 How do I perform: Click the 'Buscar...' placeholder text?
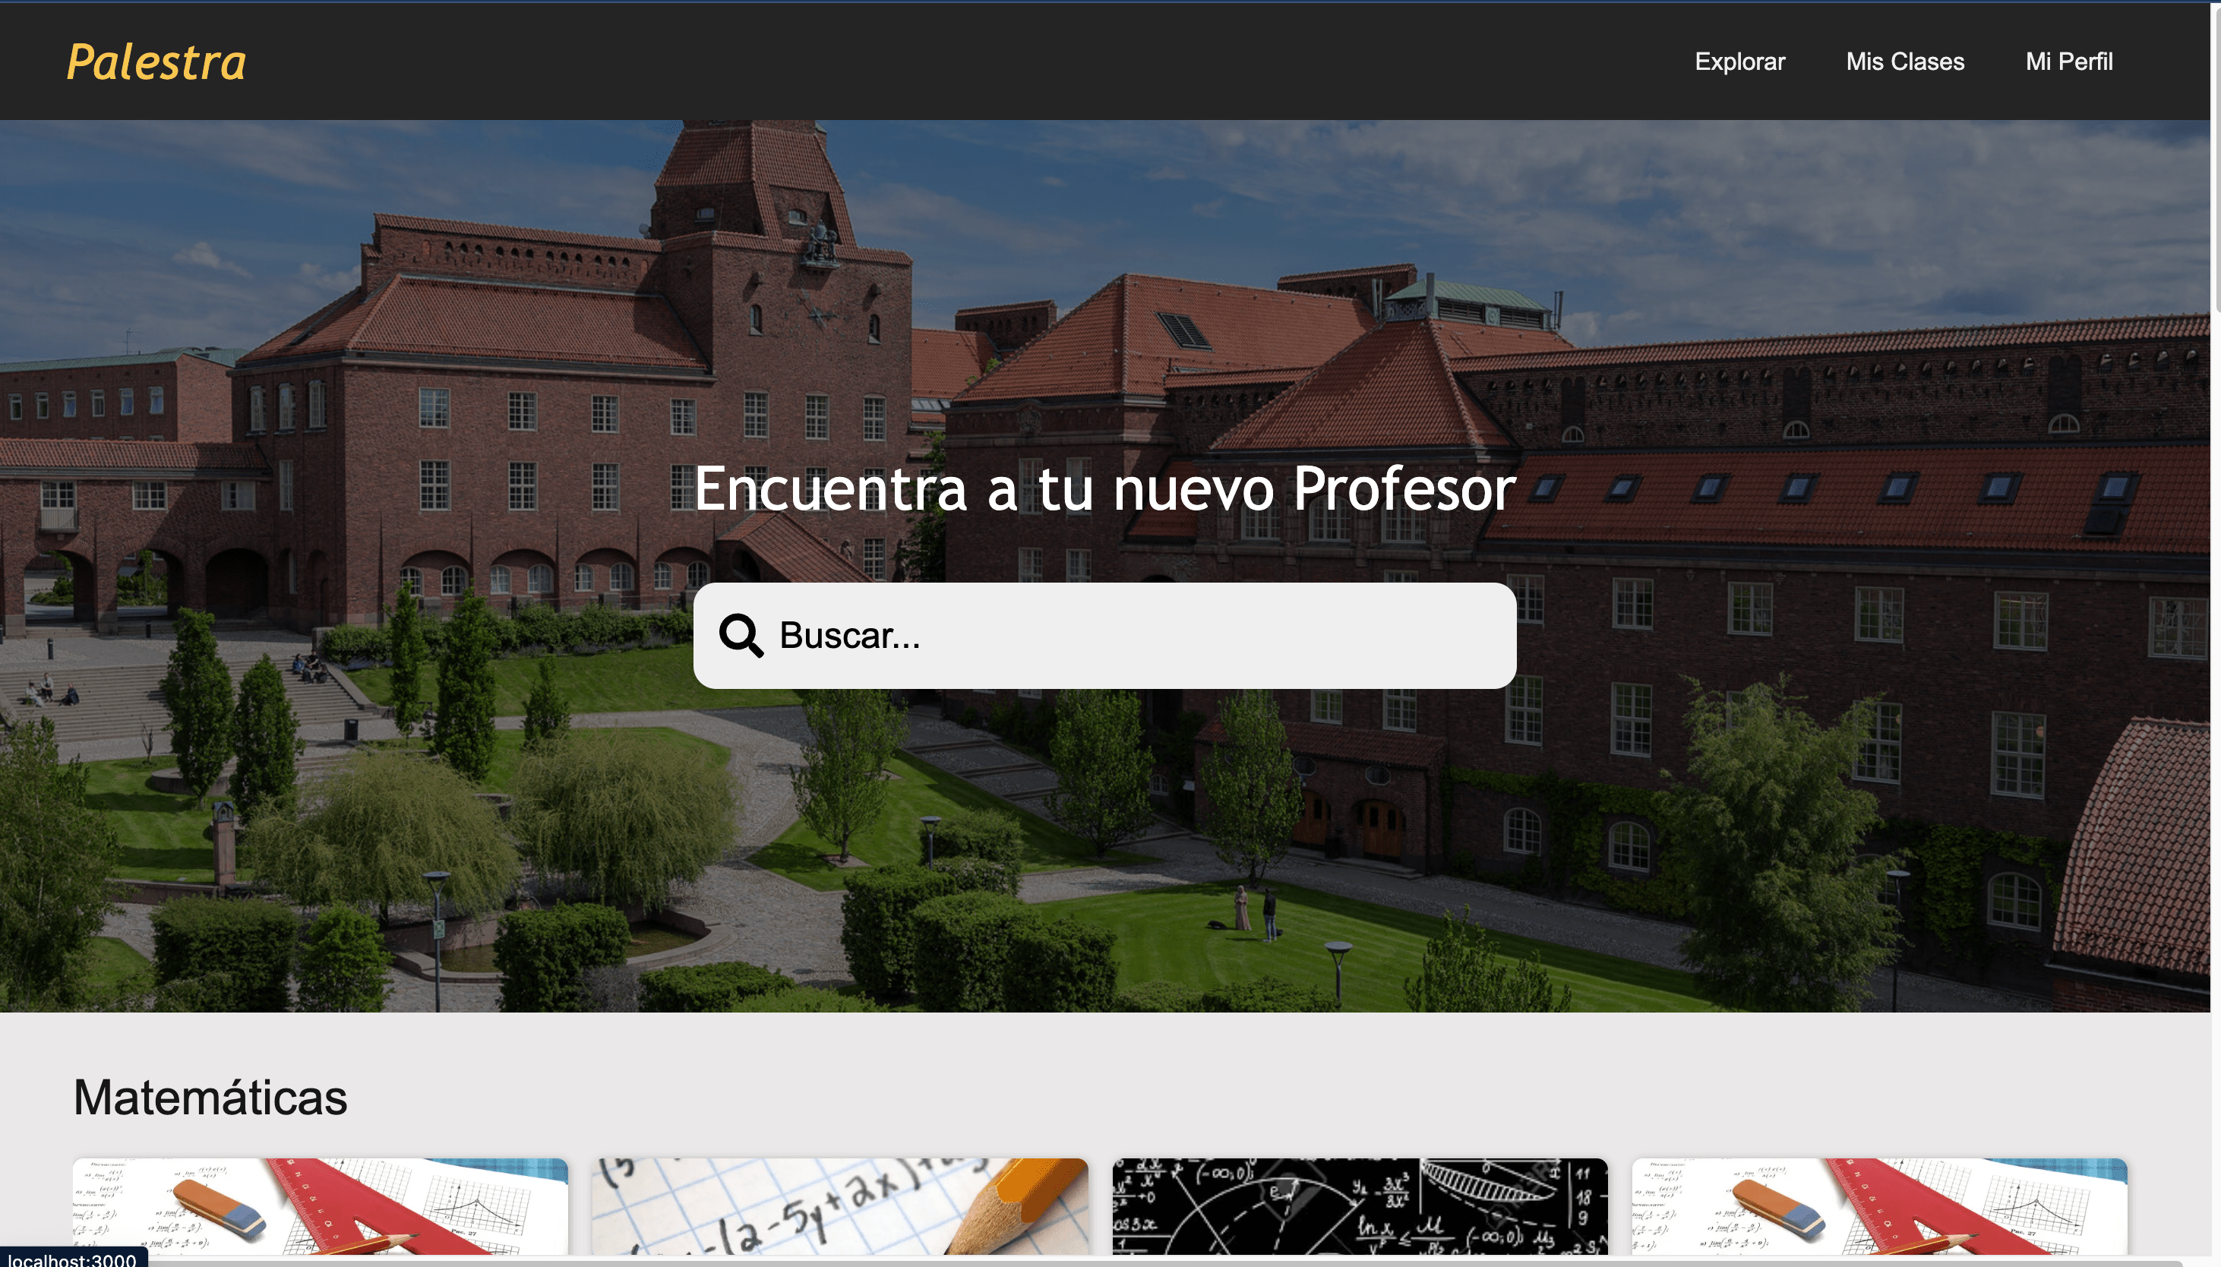click(x=849, y=636)
